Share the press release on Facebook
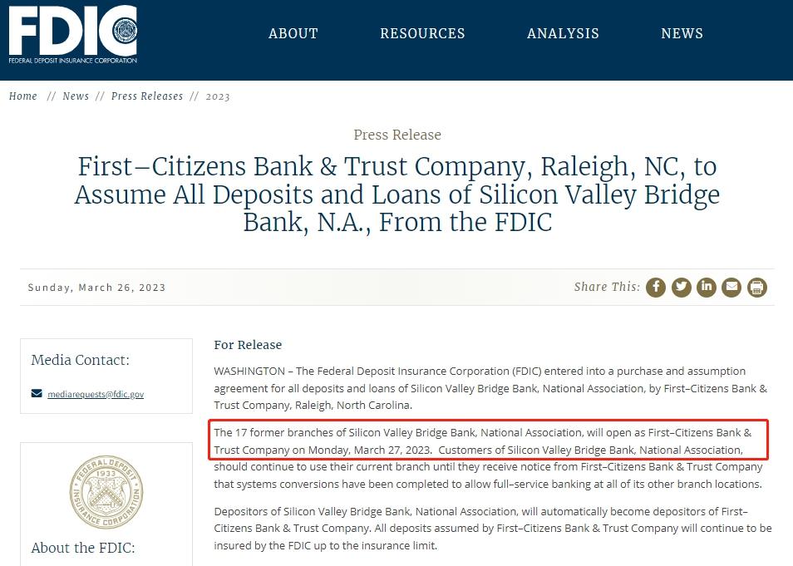This screenshot has height=566, width=793. click(656, 288)
